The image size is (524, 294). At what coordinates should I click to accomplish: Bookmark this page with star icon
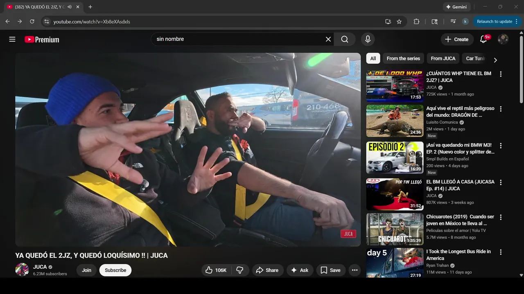399,22
